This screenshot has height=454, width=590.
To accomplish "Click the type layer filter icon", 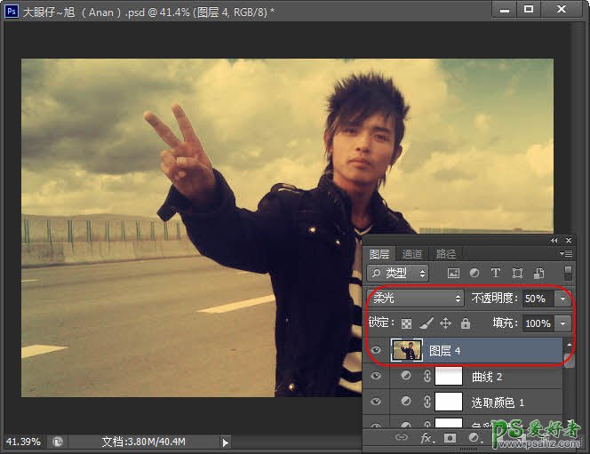I will 496,274.
